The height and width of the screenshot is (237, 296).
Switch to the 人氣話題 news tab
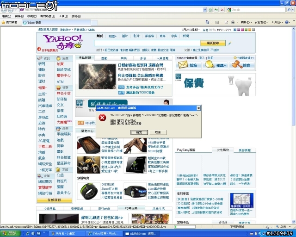162,58
